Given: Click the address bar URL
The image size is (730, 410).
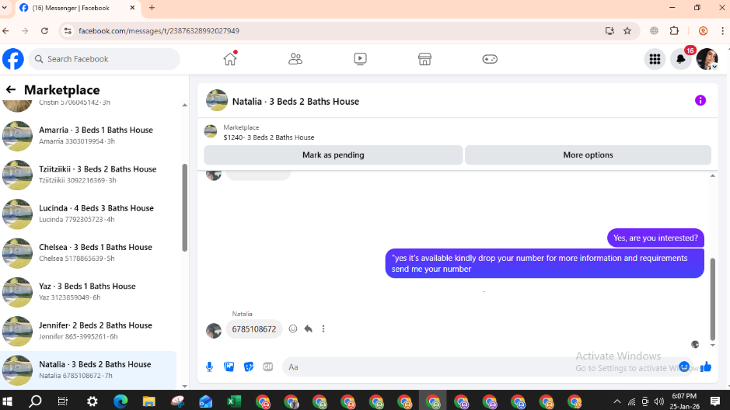Looking at the screenshot, I should [159, 31].
